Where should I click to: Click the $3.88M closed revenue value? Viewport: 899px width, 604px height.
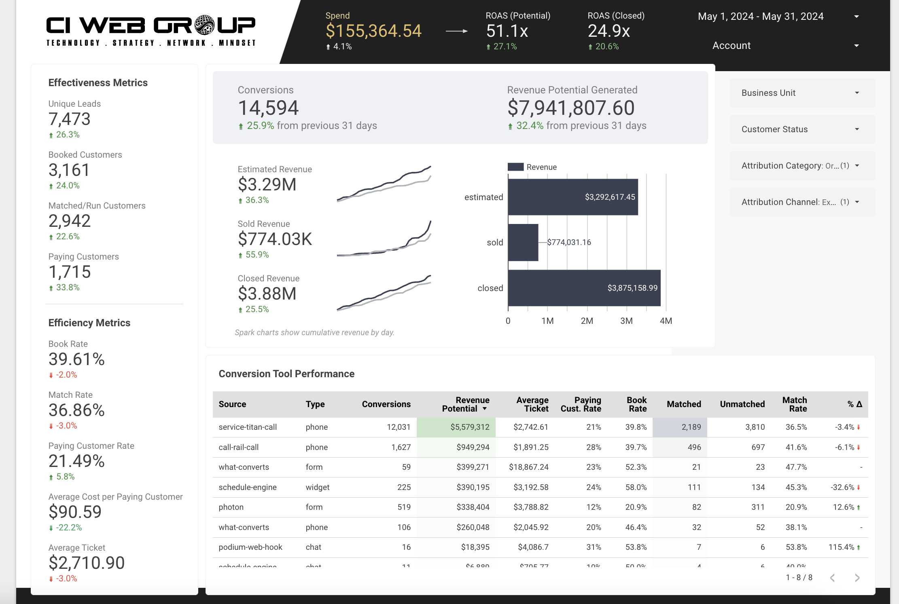click(267, 294)
